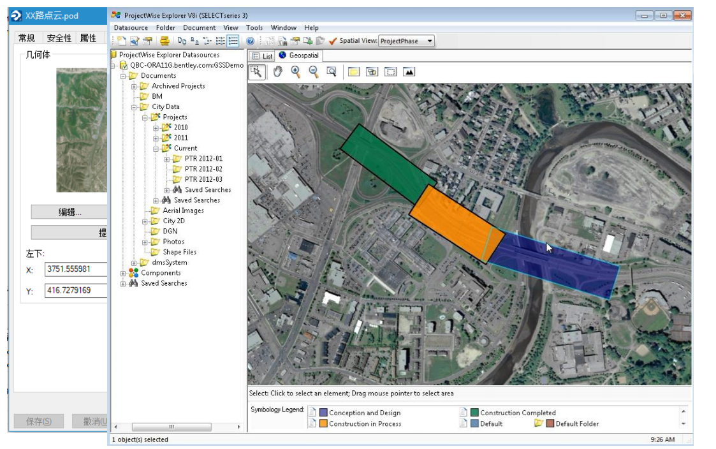The width and height of the screenshot is (716, 449).
Task: Expand the Components node
Action: (x=123, y=274)
